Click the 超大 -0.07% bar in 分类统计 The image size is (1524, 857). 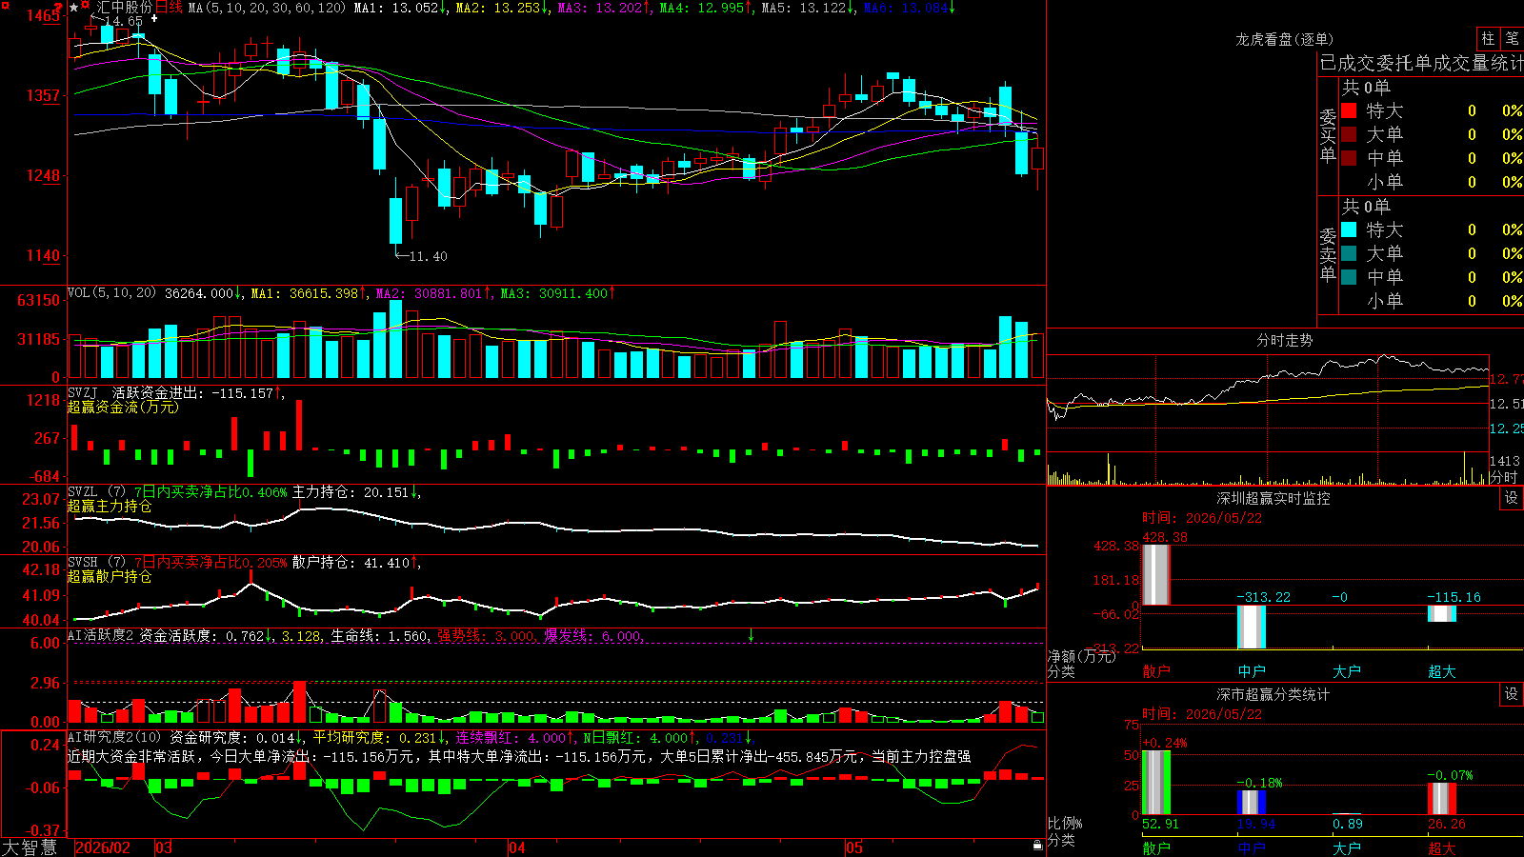point(1442,799)
